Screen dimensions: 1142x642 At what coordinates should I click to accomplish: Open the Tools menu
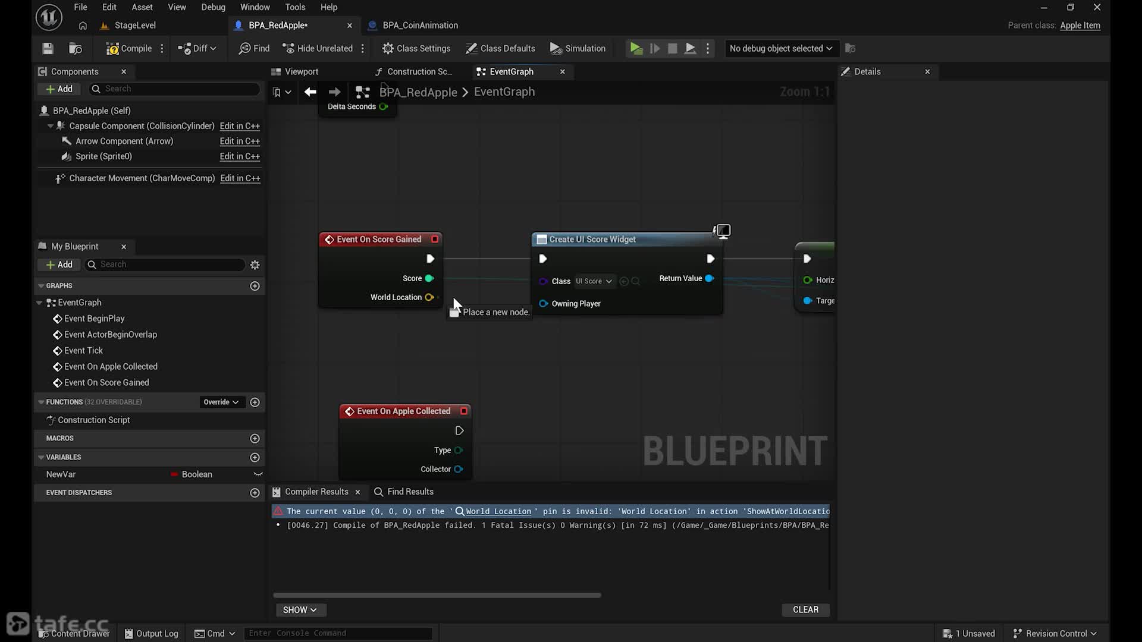[x=295, y=7]
